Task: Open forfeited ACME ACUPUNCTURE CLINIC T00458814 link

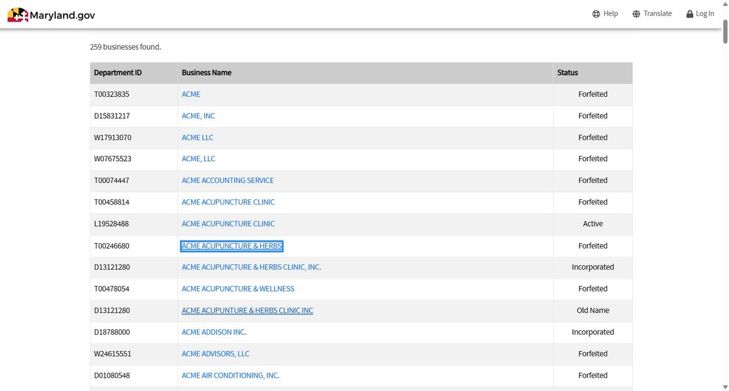Action: (x=228, y=202)
